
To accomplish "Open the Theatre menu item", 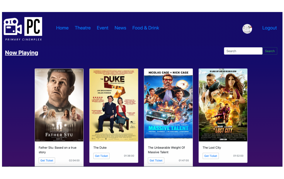I will click(83, 28).
